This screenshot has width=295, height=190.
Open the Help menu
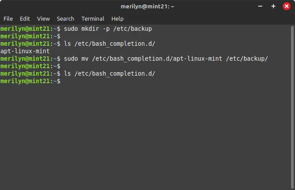coord(117,19)
